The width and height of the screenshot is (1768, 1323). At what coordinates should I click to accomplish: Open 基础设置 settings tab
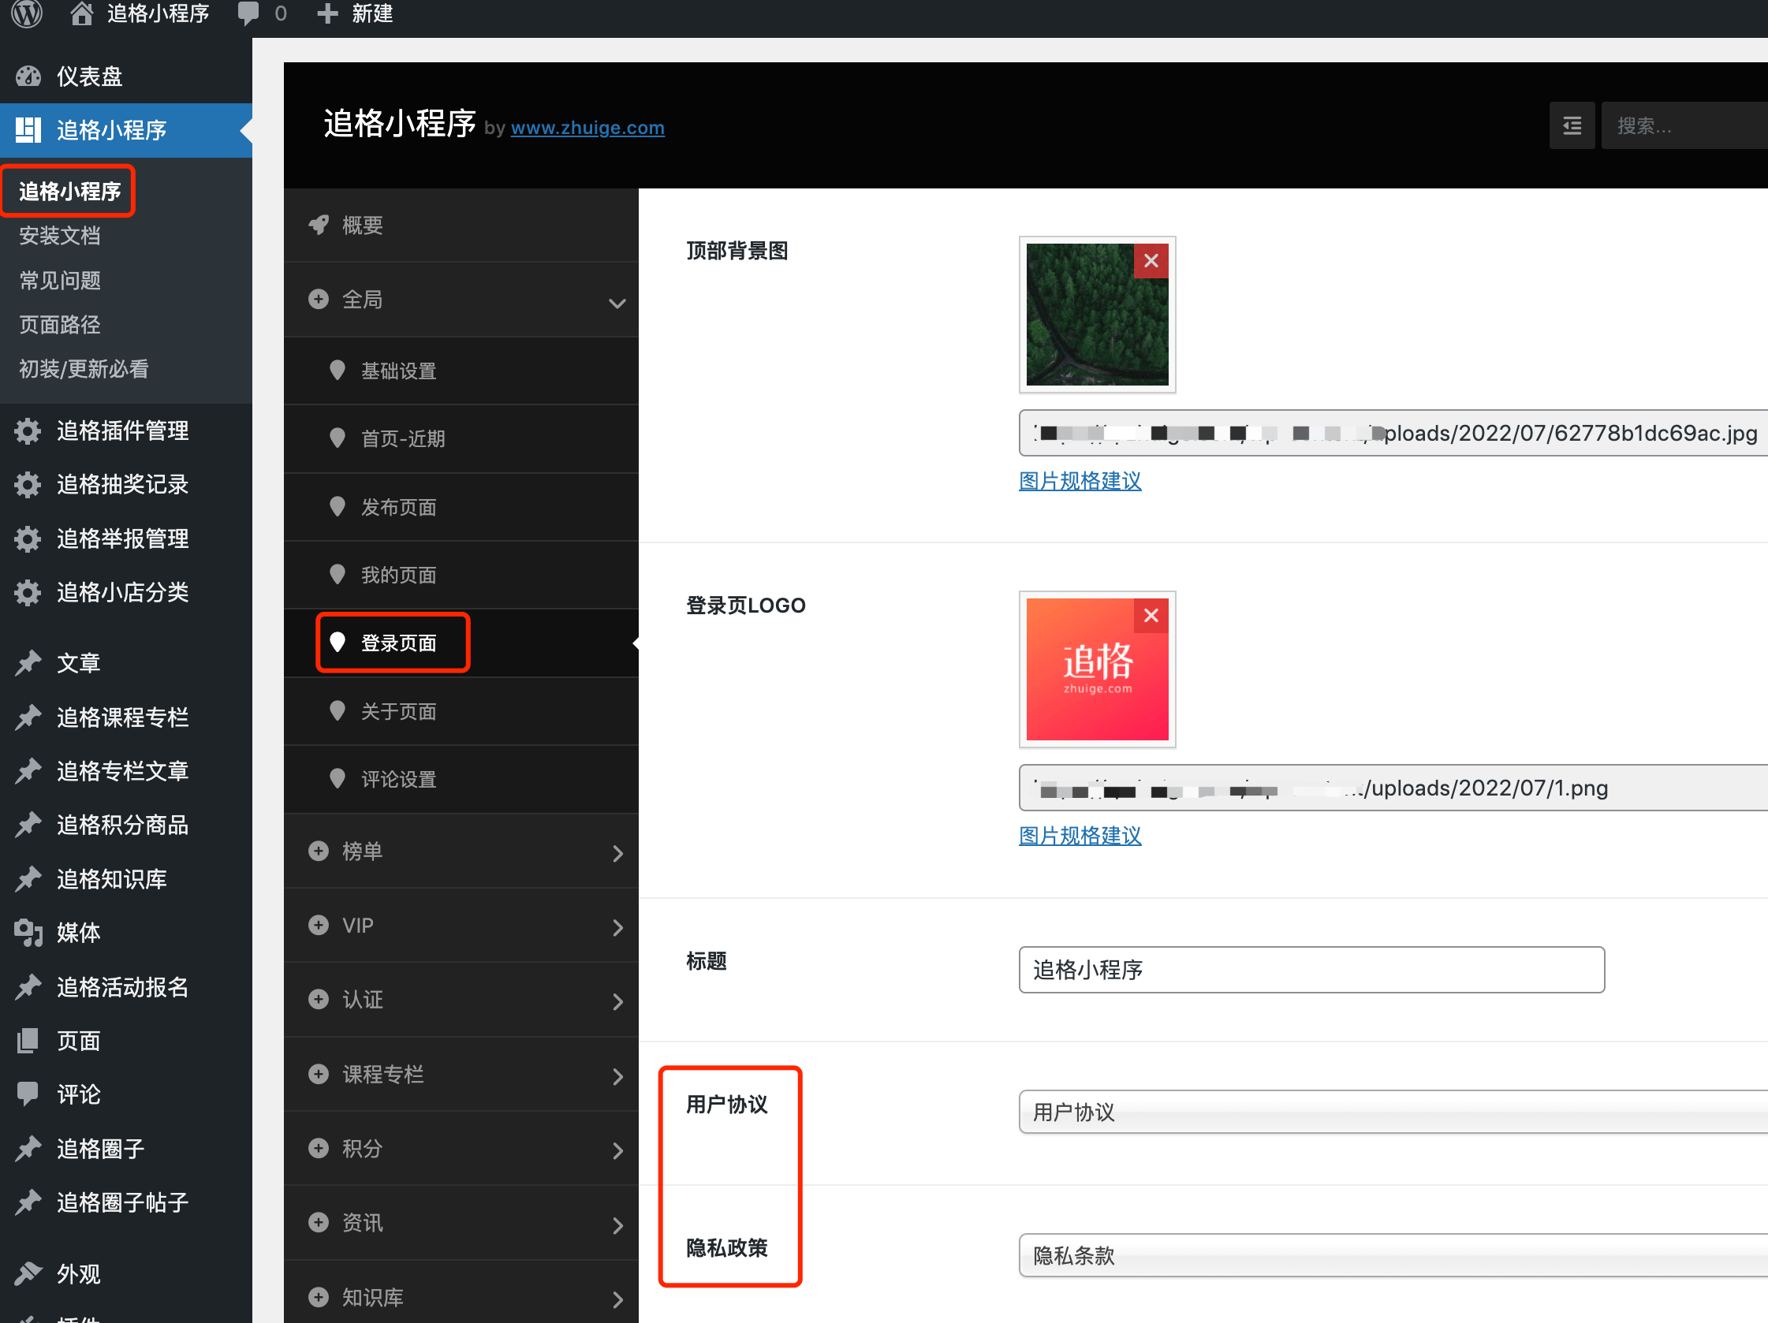point(461,371)
